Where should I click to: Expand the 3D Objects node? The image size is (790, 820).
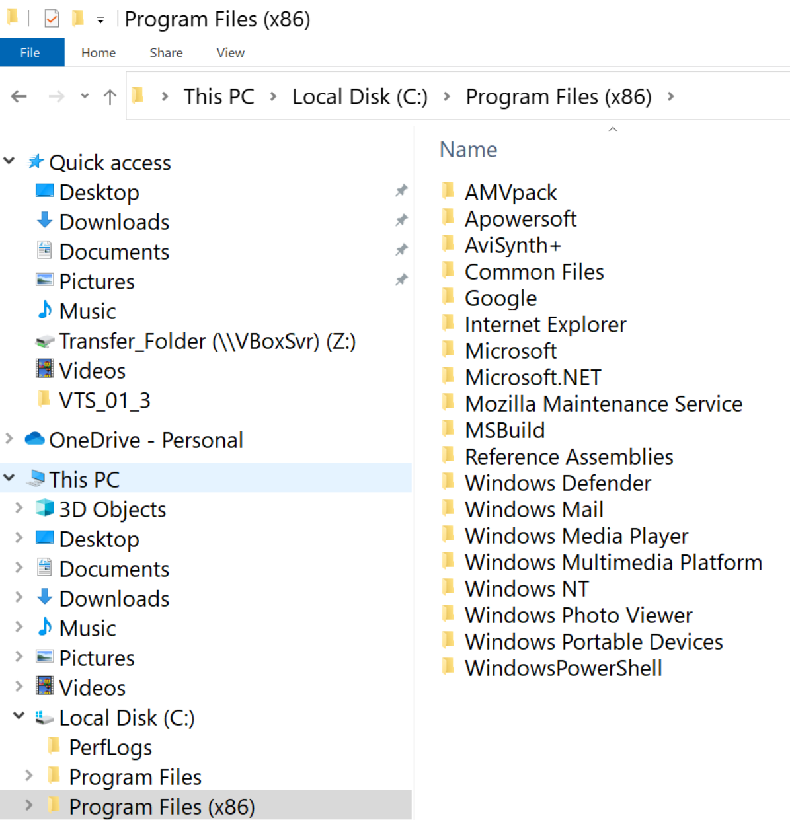pyautogui.click(x=19, y=507)
